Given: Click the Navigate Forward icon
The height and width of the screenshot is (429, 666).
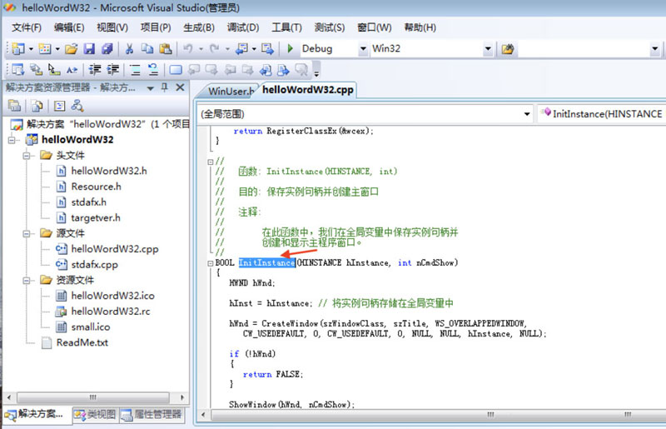Looking at the screenshot, I should click(267, 48).
